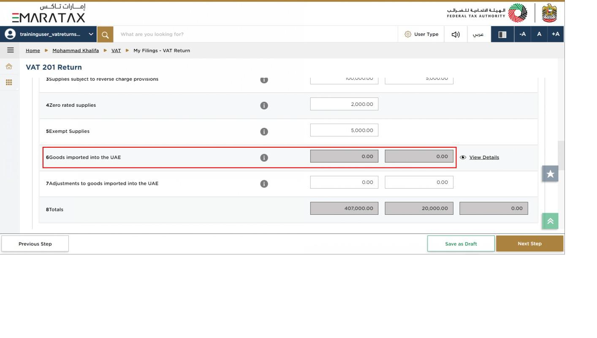Image resolution: width=597 pixels, height=338 pixels.
Task: Open View Details for imported goods
Action: (x=484, y=157)
